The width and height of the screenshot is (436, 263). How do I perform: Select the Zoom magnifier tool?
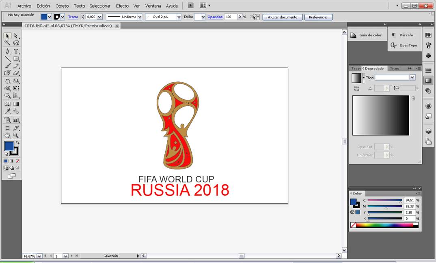coord(16,135)
